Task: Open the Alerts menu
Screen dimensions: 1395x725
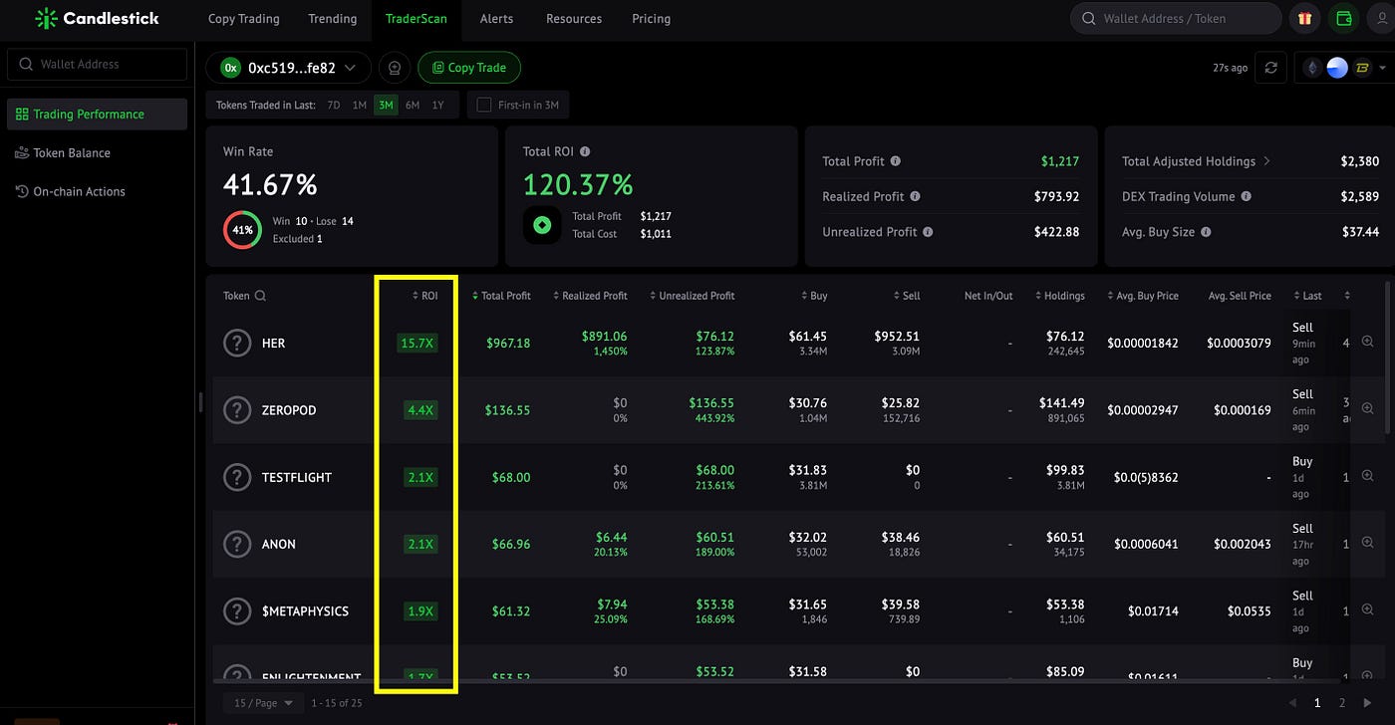Action: pos(496,18)
